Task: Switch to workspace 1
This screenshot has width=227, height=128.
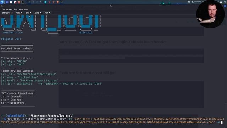Action: point(29,2)
